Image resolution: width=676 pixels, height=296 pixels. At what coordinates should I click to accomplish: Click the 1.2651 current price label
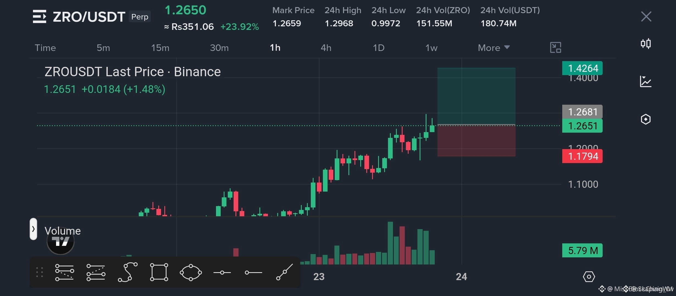582,126
